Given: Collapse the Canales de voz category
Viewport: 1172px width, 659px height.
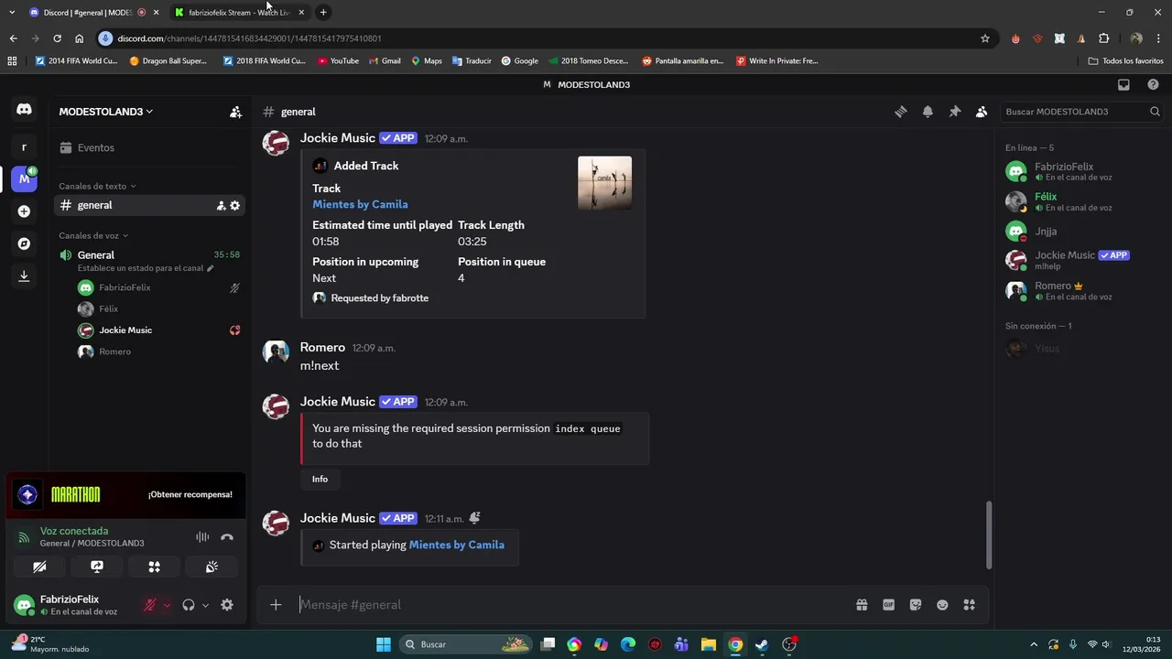Looking at the screenshot, I should coord(93,235).
